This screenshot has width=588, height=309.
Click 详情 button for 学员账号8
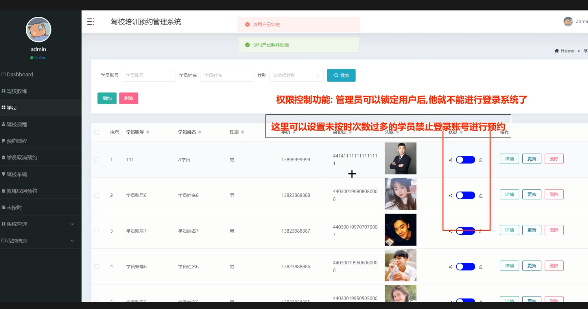[509, 195]
